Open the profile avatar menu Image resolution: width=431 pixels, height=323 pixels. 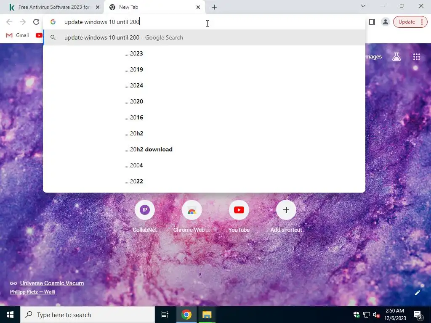tap(386, 22)
